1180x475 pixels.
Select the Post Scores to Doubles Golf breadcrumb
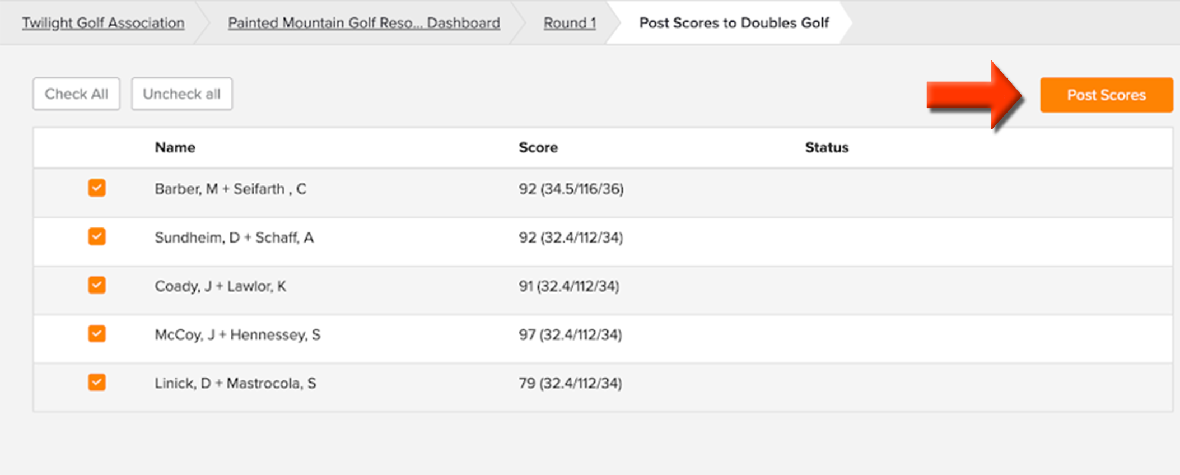pos(734,23)
